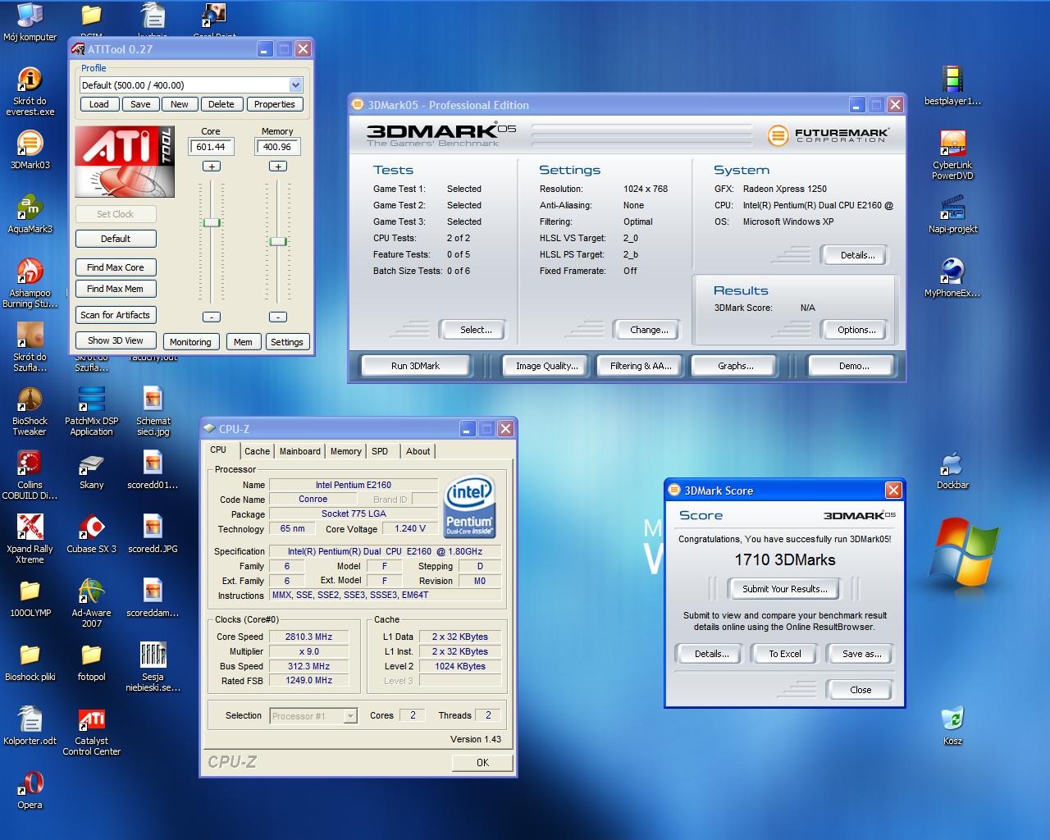The height and width of the screenshot is (840, 1050).
Task: Click the Memory clock value field
Action: (277, 147)
